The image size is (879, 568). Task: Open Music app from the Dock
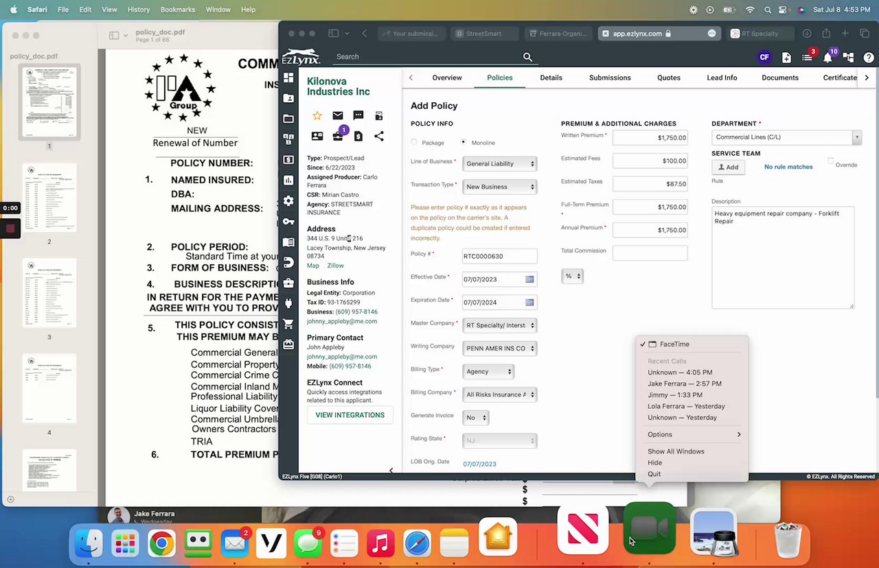coord(380,544)
